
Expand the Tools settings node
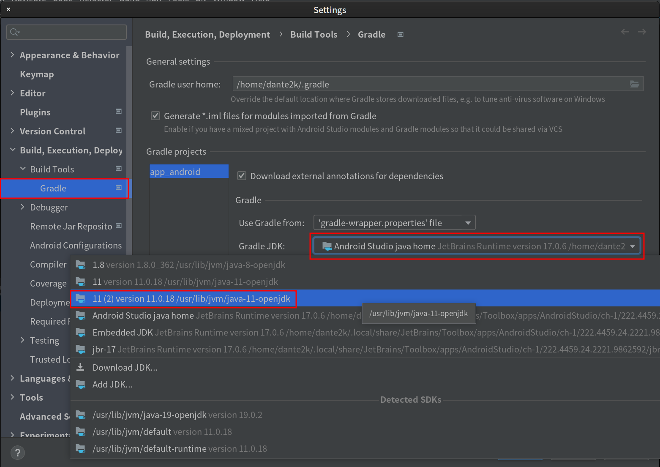click(12, 397)
